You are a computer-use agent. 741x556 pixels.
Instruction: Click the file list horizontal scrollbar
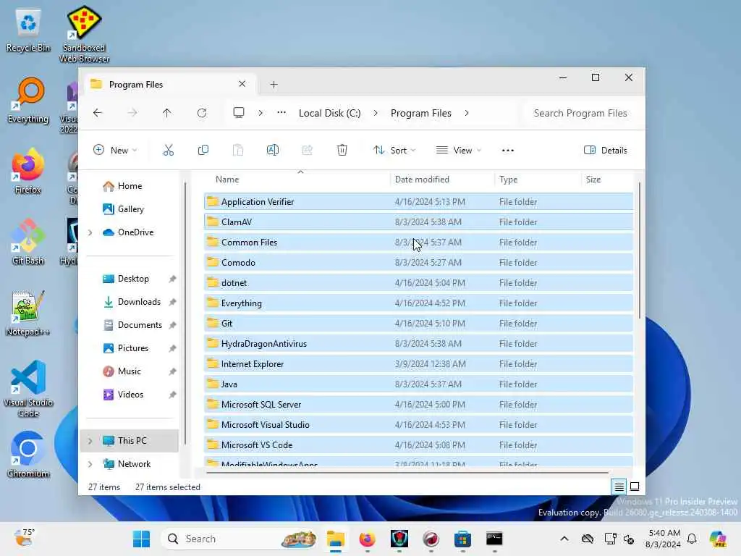coord(407,472)
